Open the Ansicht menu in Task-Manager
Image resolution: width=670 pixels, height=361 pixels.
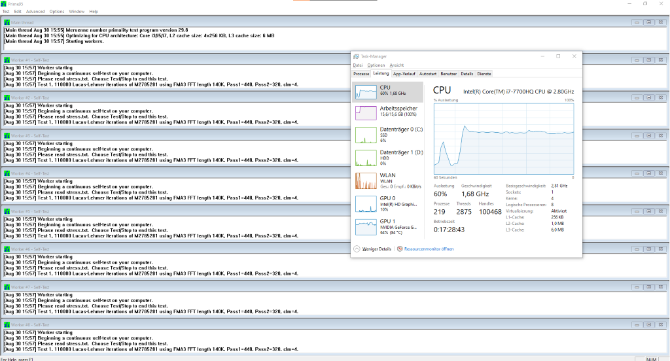[x=397, y=65]
